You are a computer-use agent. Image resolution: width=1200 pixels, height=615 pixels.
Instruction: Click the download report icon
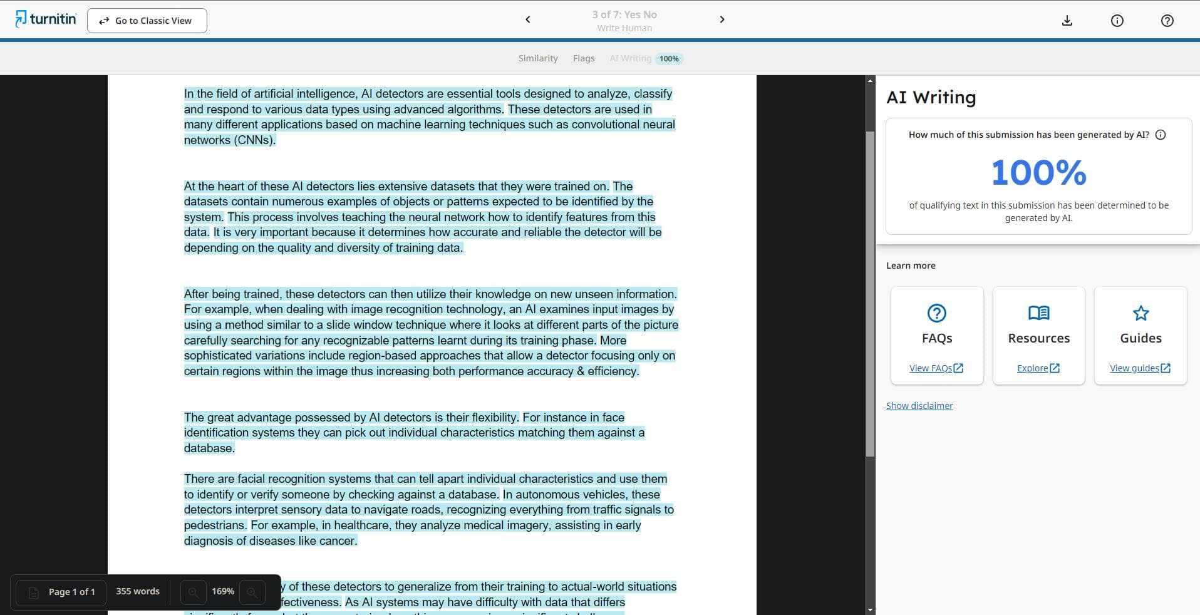[1067, 21]
